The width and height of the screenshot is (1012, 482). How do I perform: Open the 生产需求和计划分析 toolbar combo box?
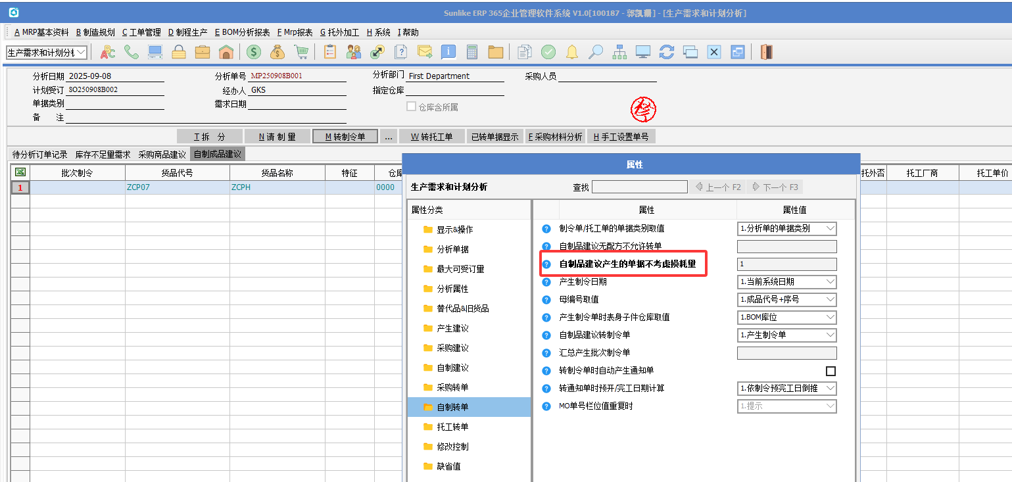click(x=47, y=52)
